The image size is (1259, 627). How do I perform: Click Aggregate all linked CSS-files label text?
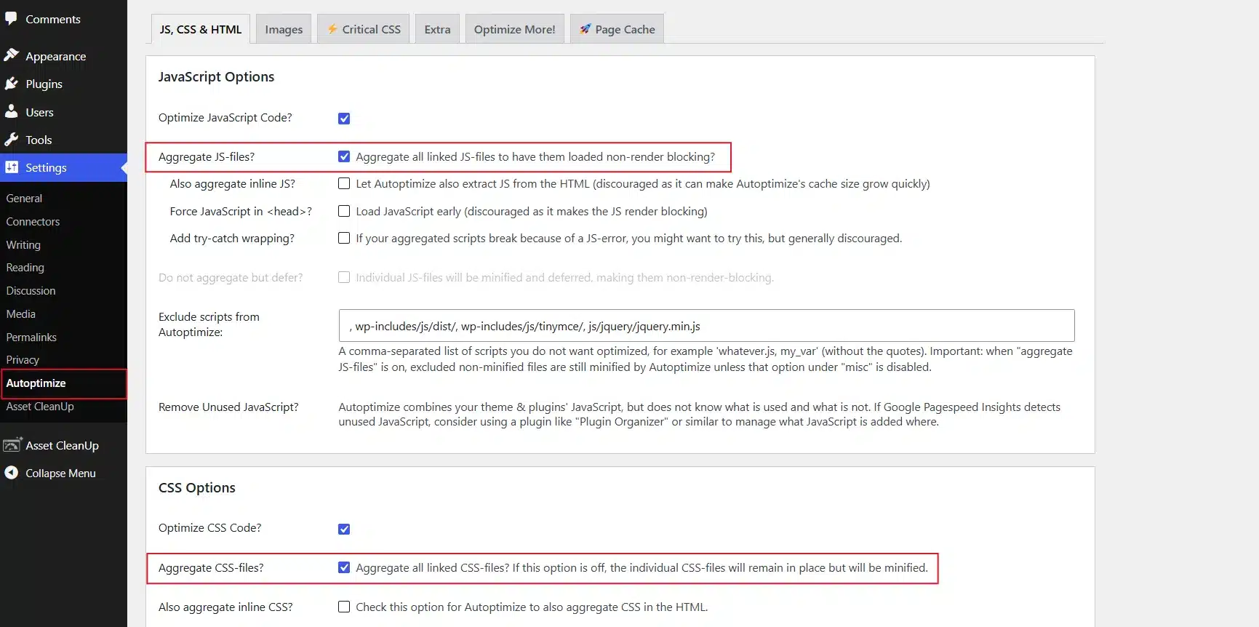pos(642,567)
